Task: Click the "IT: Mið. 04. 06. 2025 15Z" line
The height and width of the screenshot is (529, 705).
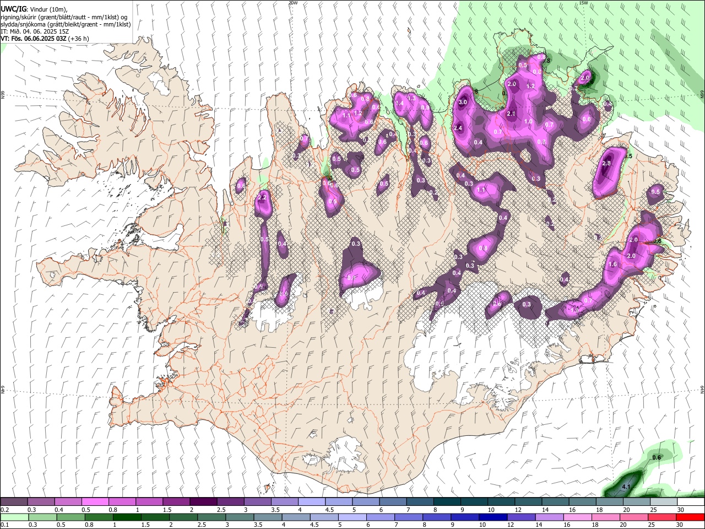Action: point(34,31)
